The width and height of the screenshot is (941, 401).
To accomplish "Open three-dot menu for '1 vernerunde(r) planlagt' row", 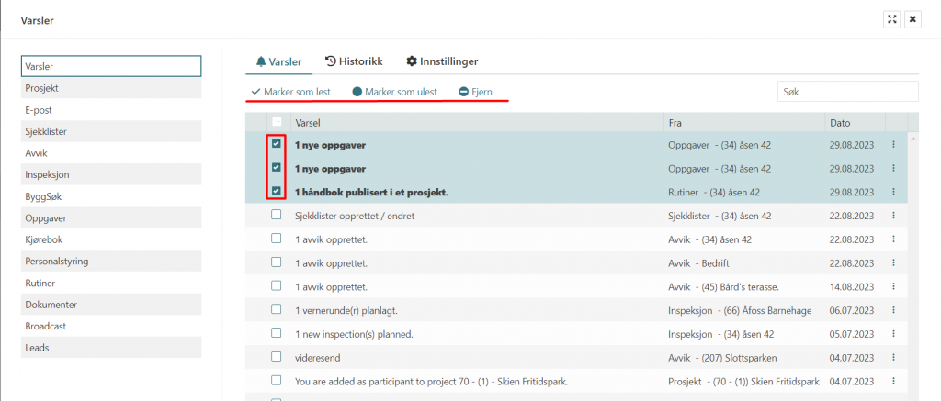I will [x=893, y=310].
